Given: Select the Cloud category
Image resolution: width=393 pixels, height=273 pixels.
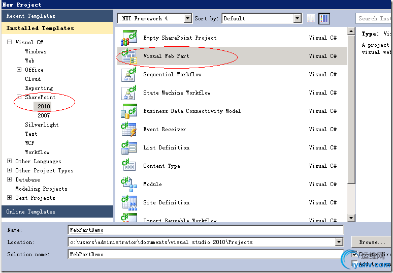Looking at the screenshot, I should [x=33, y=79].
